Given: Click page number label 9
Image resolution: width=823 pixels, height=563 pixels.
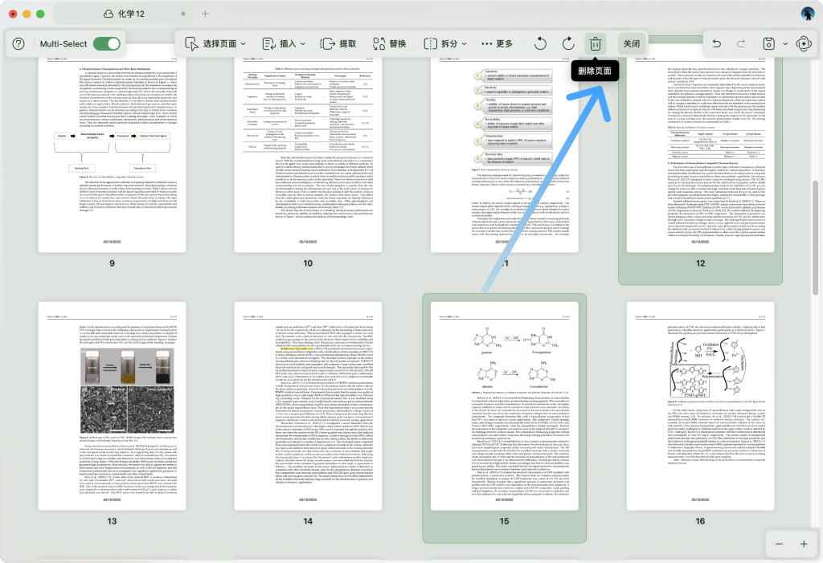Looking at the screenshot, I should coord(112,263).
